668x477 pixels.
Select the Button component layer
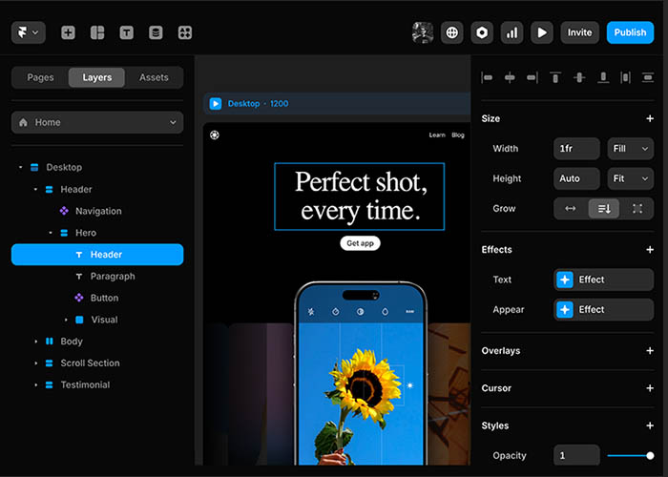(x=104, y=298)
